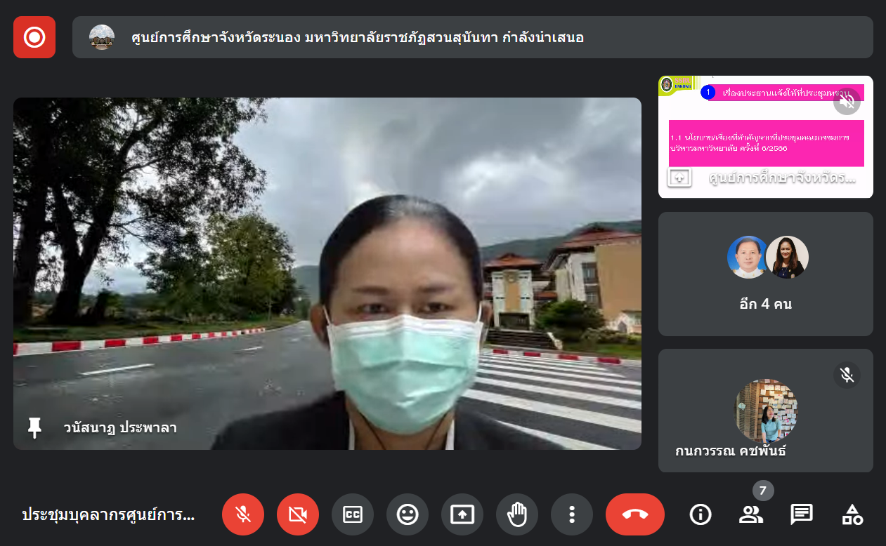Screen dimensions: 886x546
Task: Toggle closed captions
Action: 353,515
